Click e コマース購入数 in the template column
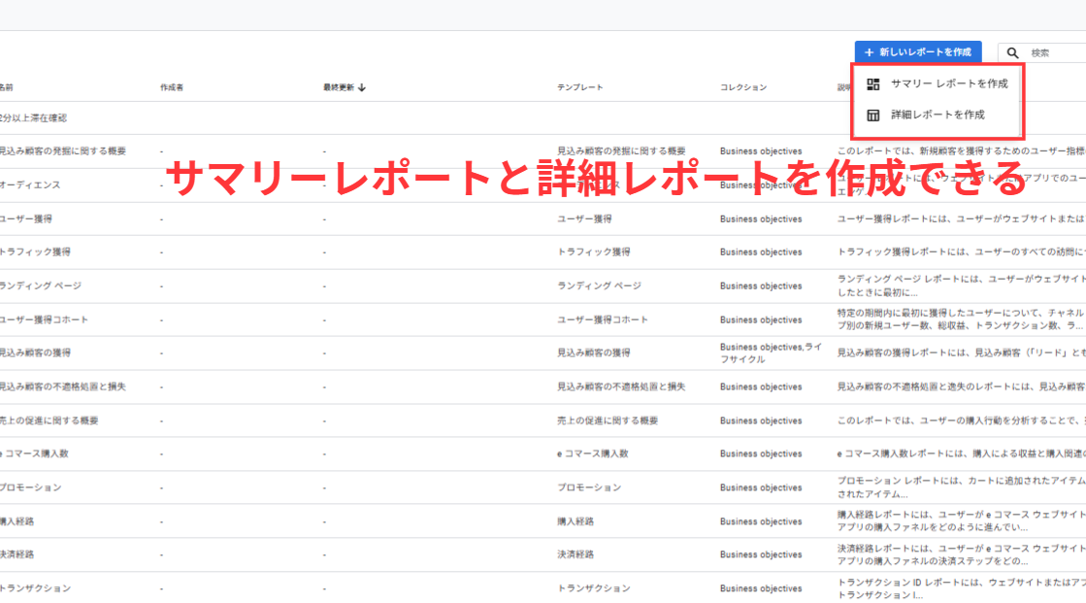 click(592, 453)
